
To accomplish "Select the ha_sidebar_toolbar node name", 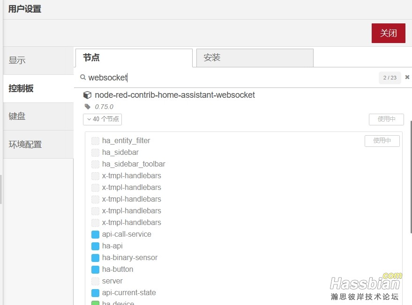I will [x=134, y=164].
